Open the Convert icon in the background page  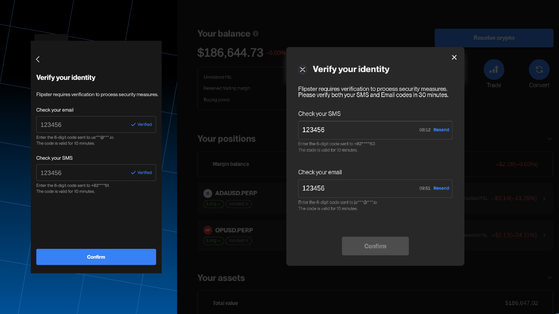(x=539, y=70)
